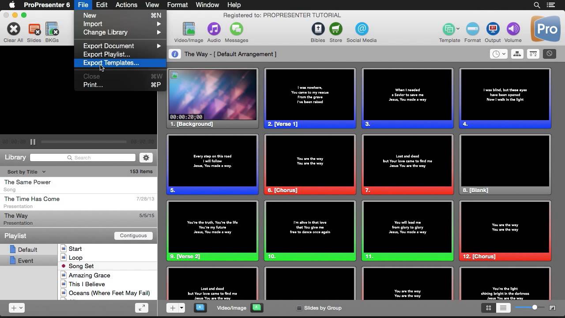Select slide 6 Chorus thumbnail
This screenshot has width=565, height=318.
tap(310, 164)
